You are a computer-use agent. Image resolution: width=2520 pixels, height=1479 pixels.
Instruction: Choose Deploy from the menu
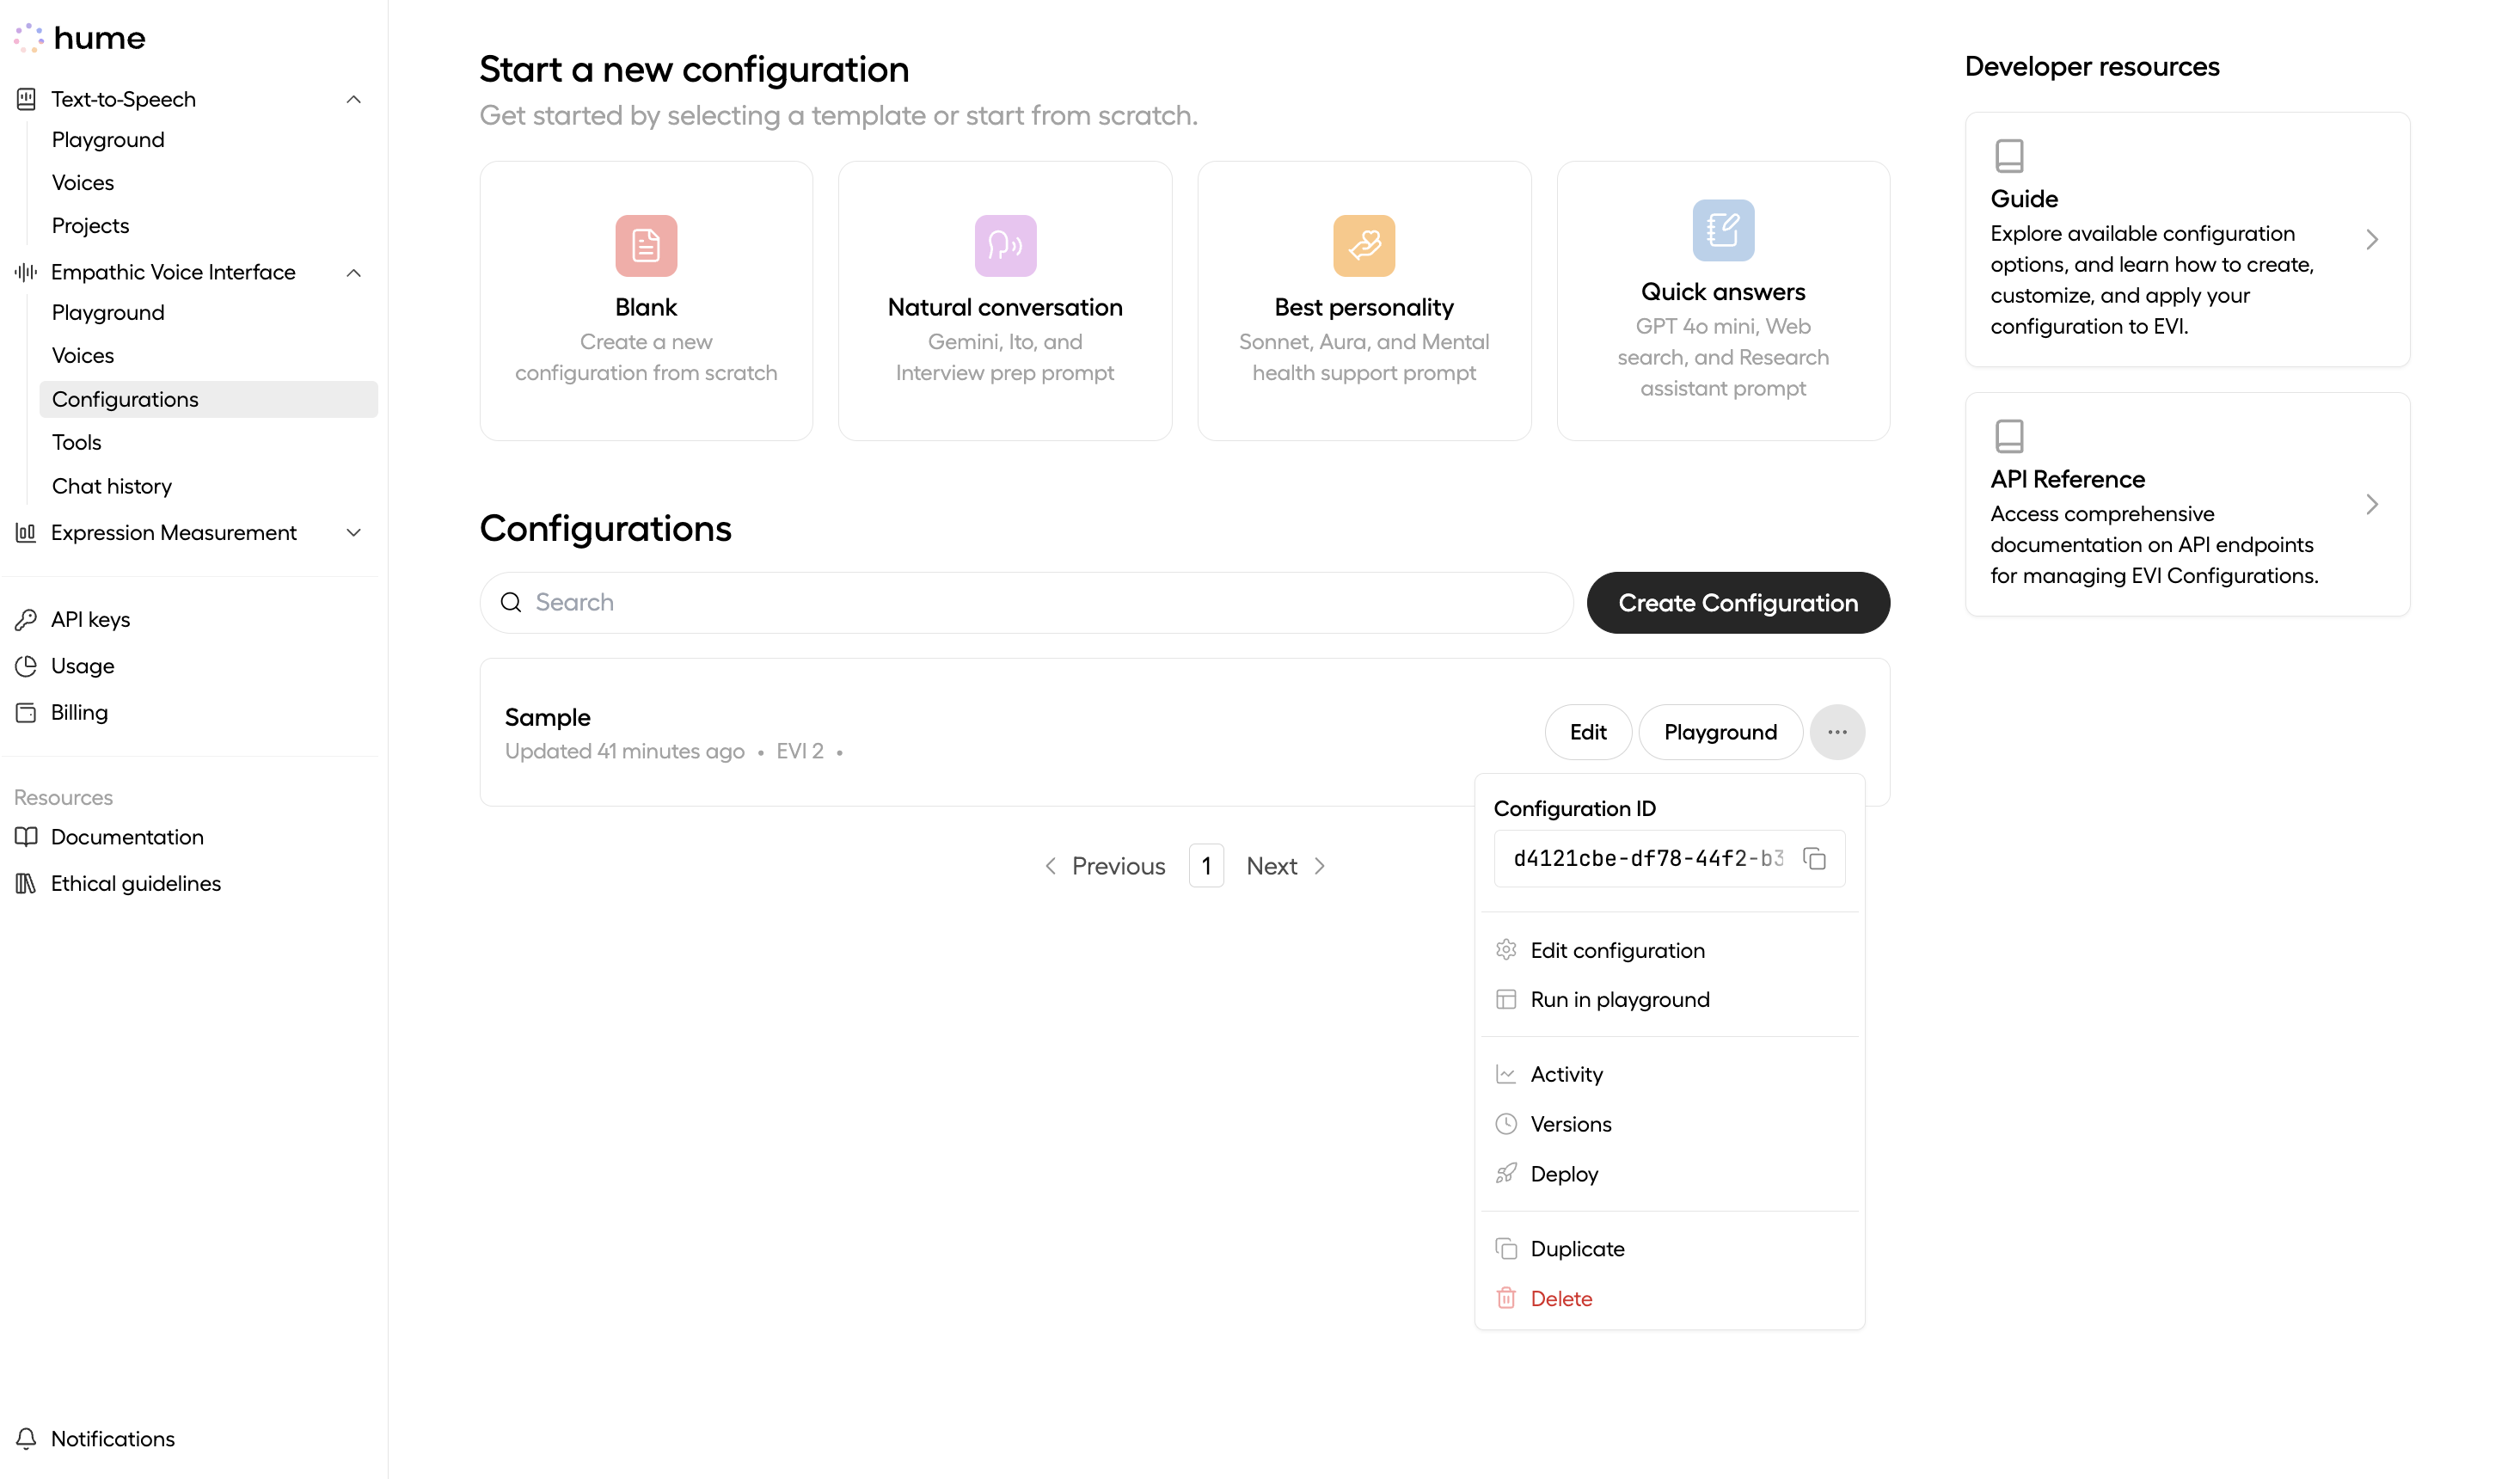1669,1174
